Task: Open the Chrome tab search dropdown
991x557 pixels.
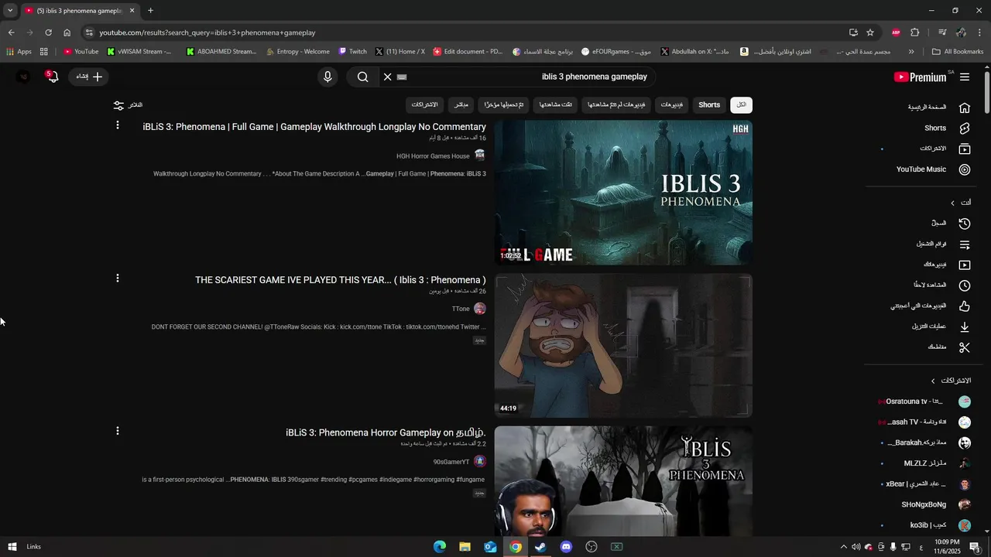Action: [10, 11]
